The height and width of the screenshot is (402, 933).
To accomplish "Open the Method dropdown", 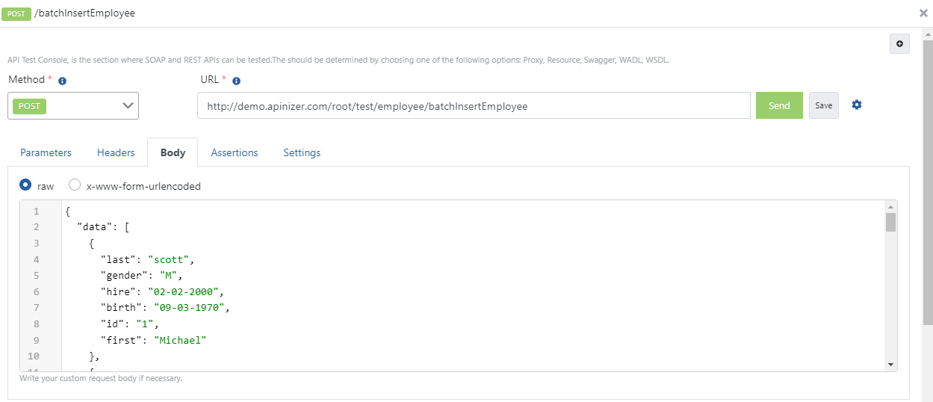I will (73, 106).
